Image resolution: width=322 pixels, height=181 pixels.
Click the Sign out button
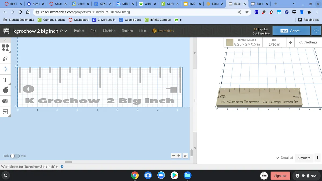(280, 176)
